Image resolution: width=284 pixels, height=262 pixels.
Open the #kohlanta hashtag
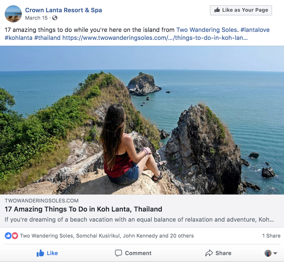(19, 38)
